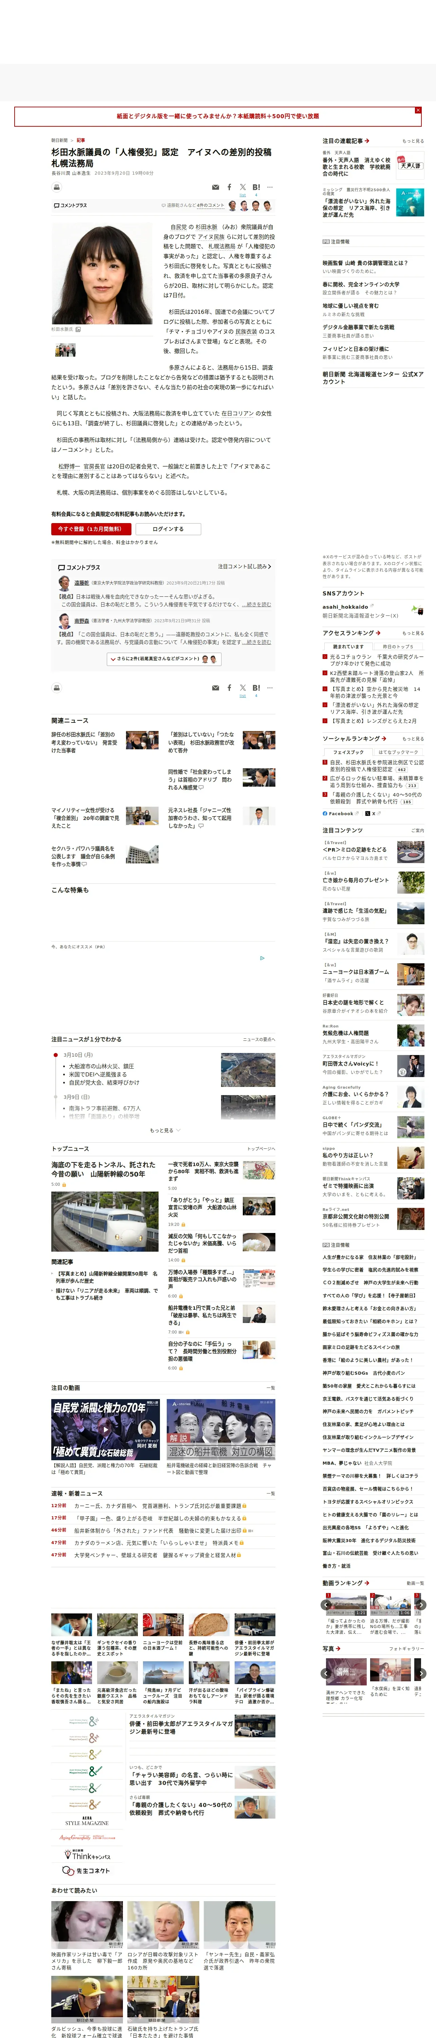Click Hatena B! icon in top row
The image size is (436, 2038).
pyautogui.click(x=256, y=187)
